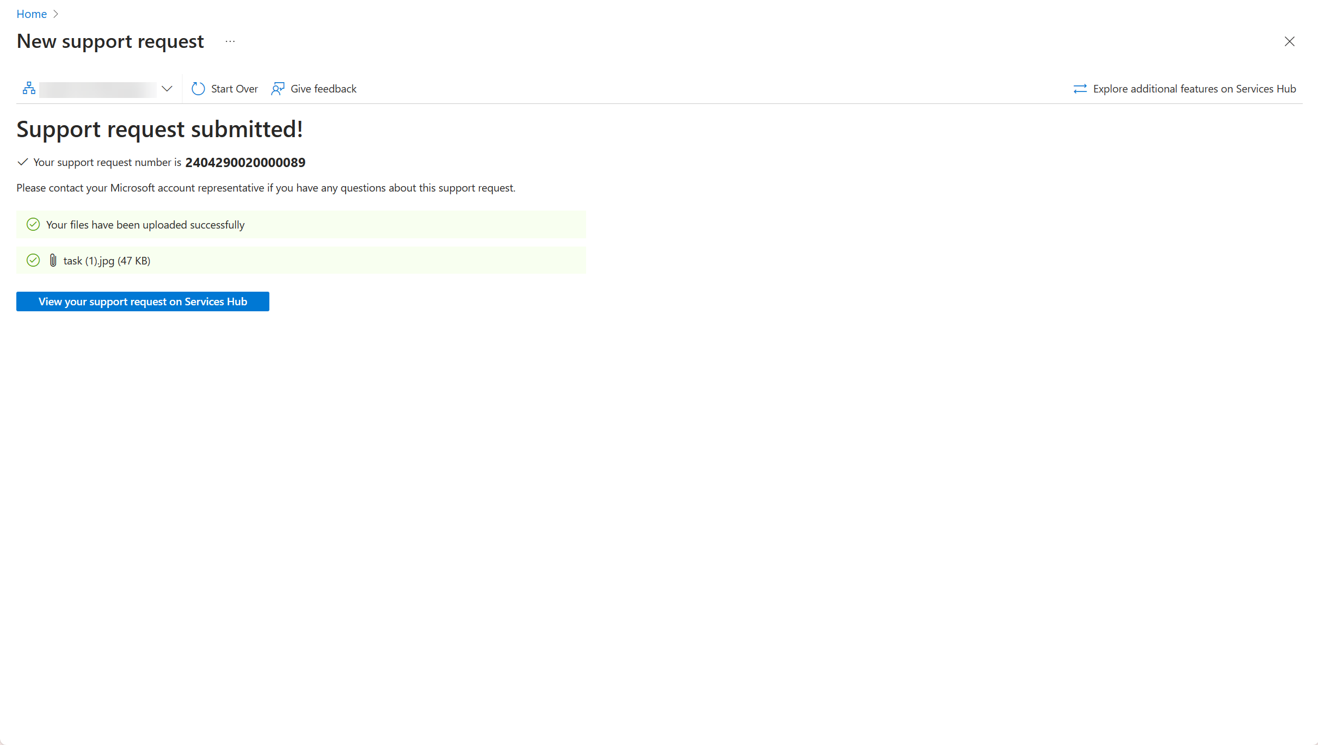Toggle the file upload success checkbox
Image resolution: width=1318 pixels, height=745 pixels.
34,225
